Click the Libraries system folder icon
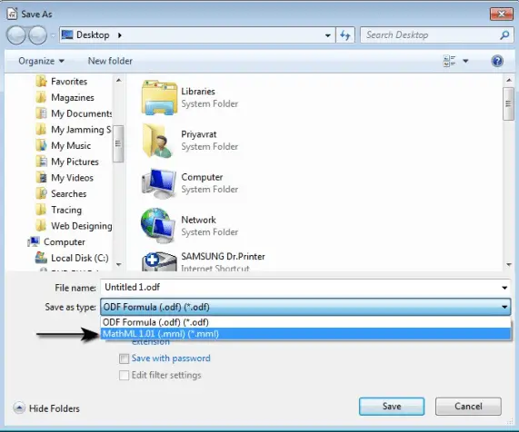519x432 pixels. (x=159, y=98)
